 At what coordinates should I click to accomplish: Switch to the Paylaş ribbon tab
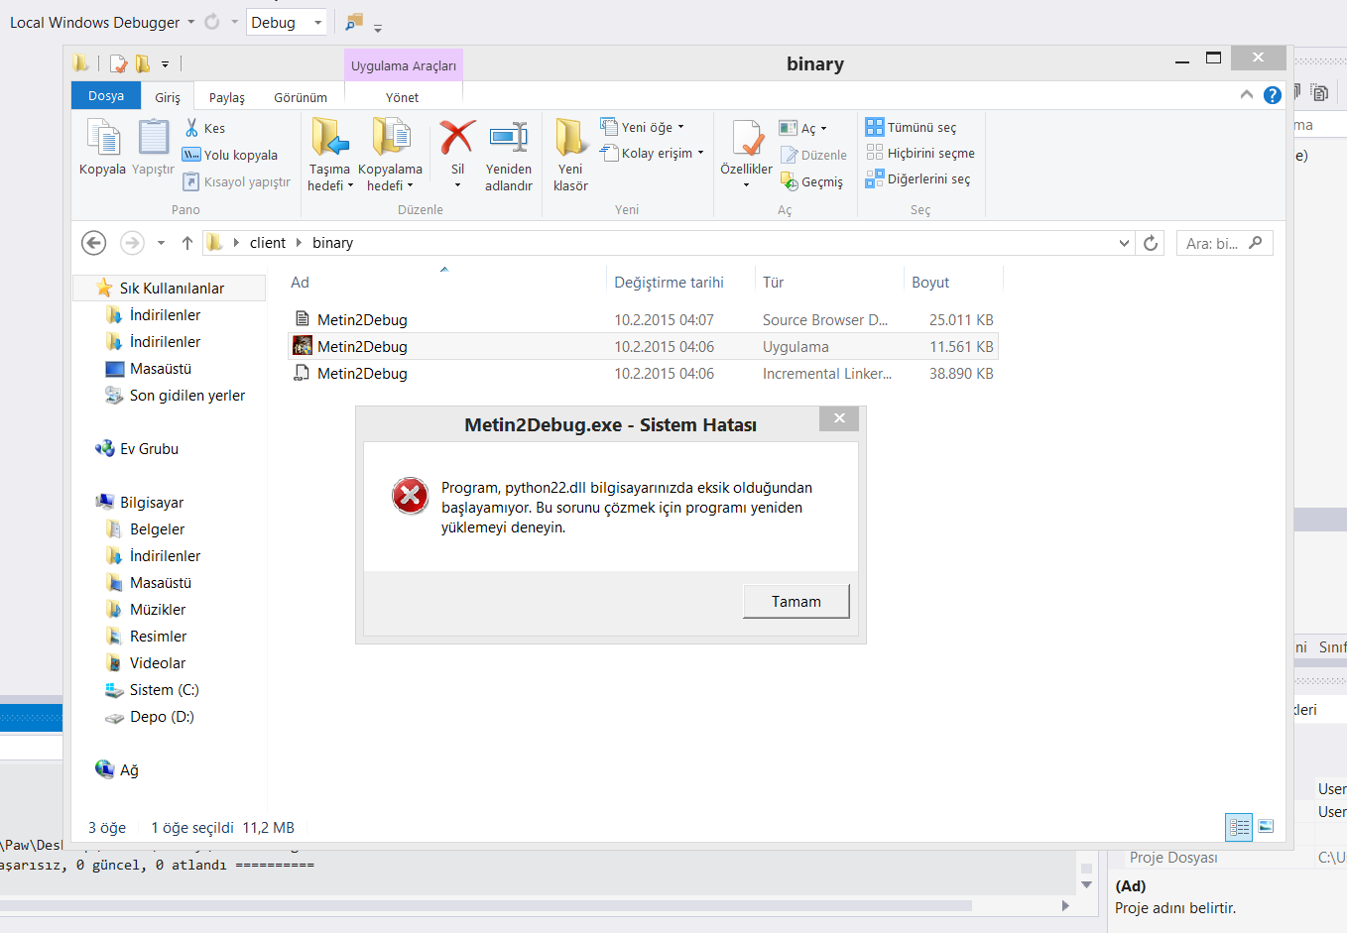(x=227, y=97)
